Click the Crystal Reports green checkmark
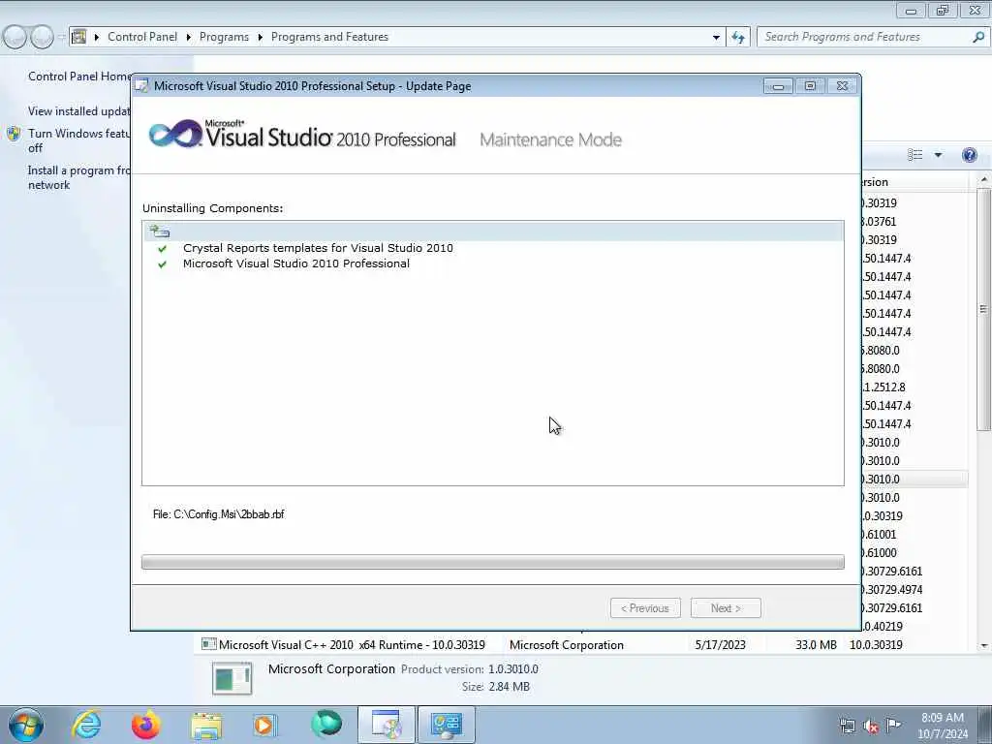This screenshot has height=744, width=992. (163, 249)
